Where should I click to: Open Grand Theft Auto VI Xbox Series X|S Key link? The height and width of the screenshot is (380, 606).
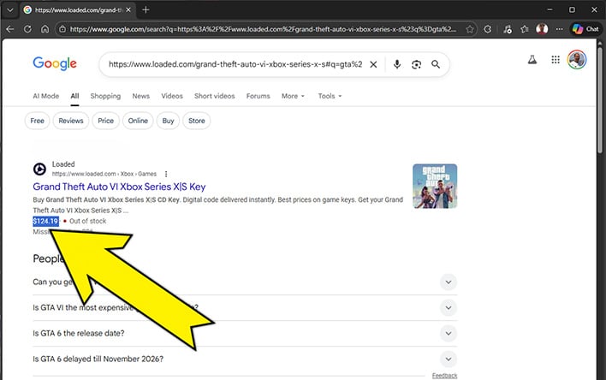coord(119,187)
